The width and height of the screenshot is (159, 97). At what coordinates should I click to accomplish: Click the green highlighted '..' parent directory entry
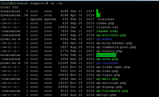(x=98, y=15)
